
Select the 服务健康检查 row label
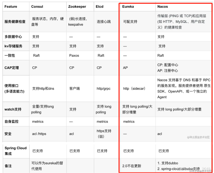pos(15,21)
